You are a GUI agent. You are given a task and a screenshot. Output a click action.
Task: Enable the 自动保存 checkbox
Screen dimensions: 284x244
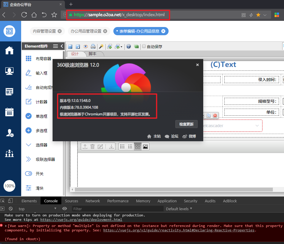(x=144, y=46)
